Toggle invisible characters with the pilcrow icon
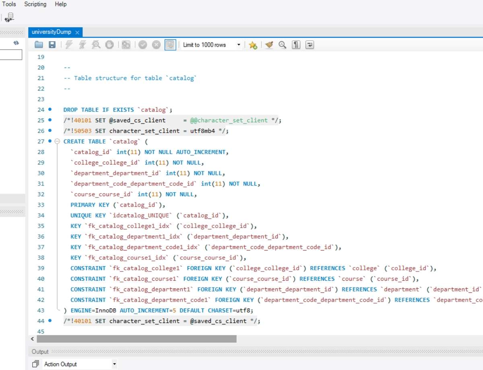Image resolution: width=483 pixels, height=370 pixels. pos(296,45)
